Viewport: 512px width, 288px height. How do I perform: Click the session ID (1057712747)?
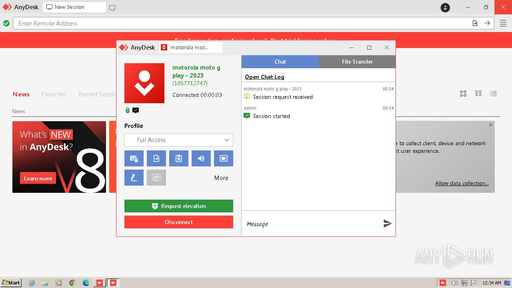[190, 83]
